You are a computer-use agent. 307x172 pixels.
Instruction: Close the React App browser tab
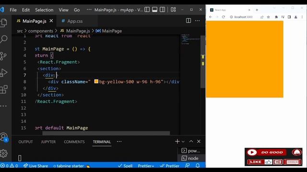(x=249, y=10)
